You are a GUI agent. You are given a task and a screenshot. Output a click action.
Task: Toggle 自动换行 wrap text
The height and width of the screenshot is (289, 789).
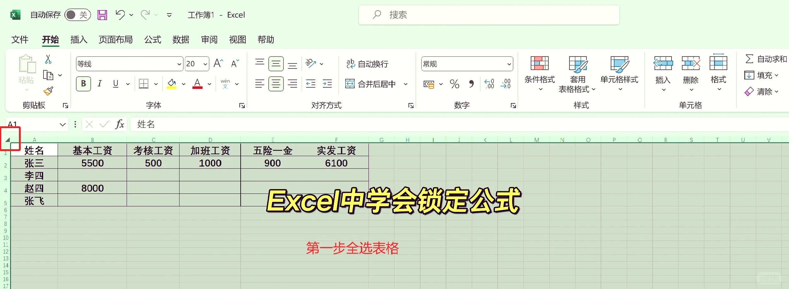(367, 64)
